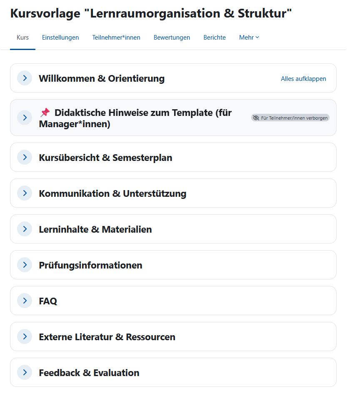Expand the "Lerninhalte & Materialien" section
Screen dimensions: 347x394
(24, 228)
